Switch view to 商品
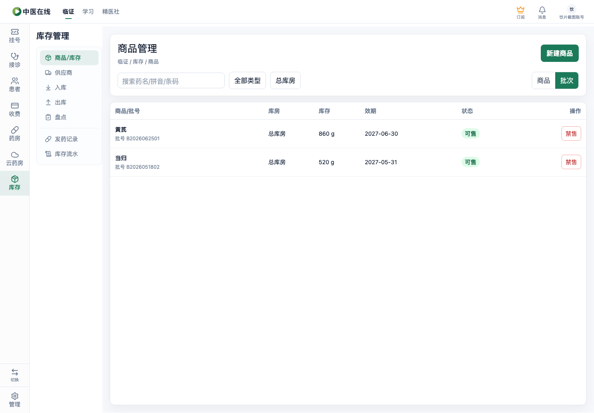The image size is (594, 413). (x=544, y=80)
